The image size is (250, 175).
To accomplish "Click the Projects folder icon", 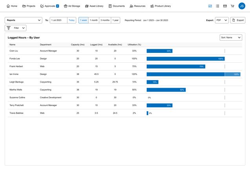I will (24, 6).
